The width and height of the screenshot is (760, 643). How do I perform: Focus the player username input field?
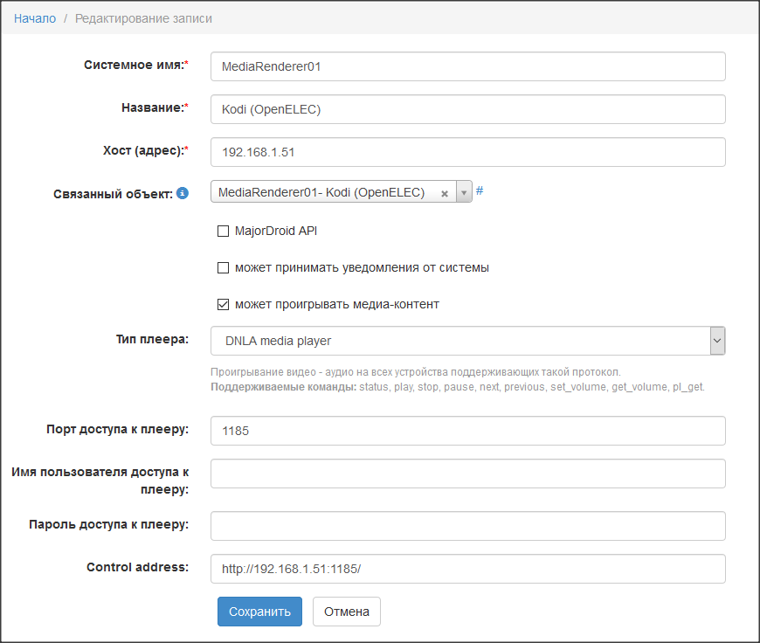[x=467, y=474]
